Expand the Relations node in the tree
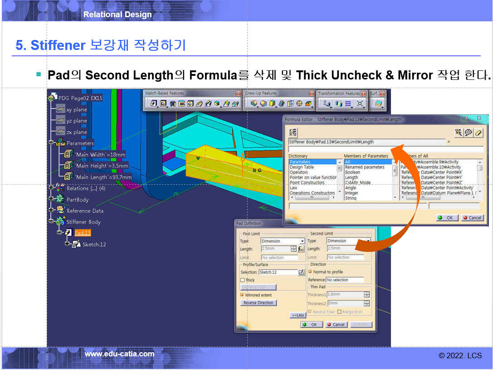493x370 pixels. pyautogui.click(x=51, y=188)
